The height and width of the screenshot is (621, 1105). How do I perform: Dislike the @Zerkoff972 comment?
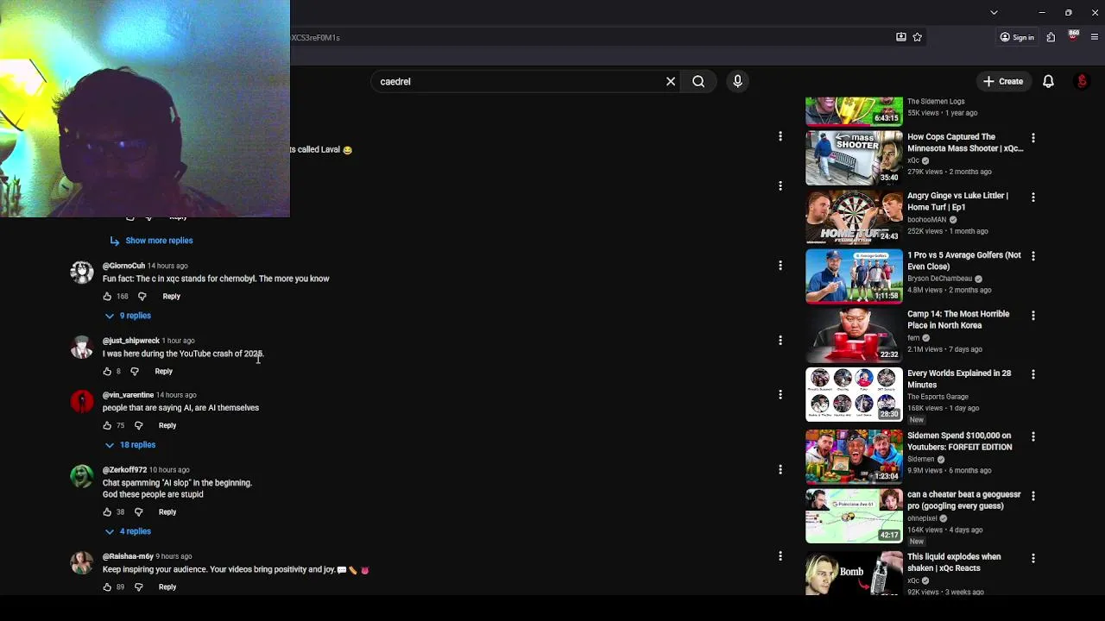point(138,512)
